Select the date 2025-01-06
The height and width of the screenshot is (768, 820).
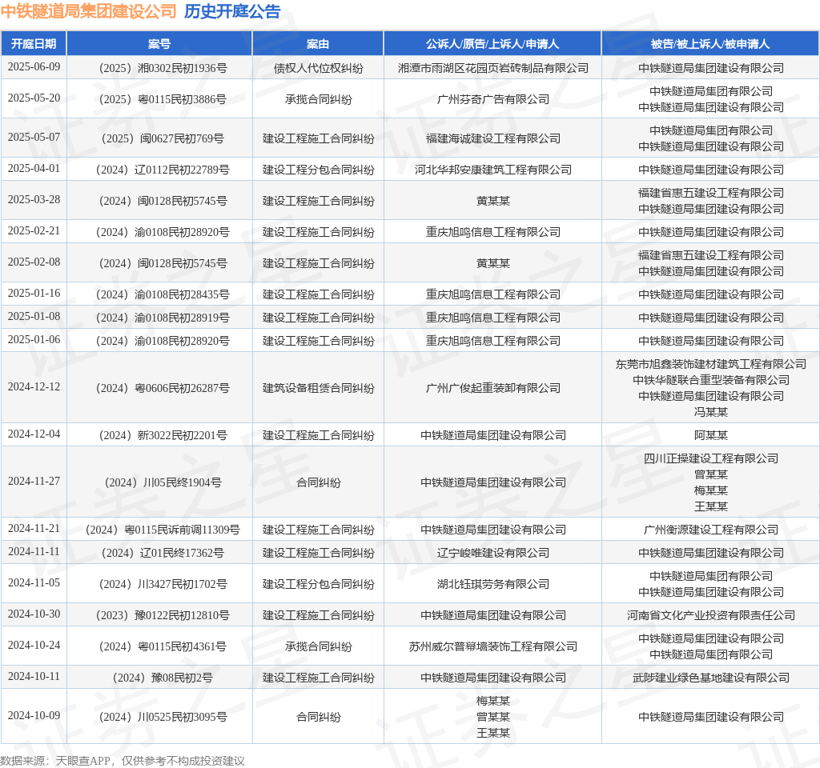coord(34,340)
